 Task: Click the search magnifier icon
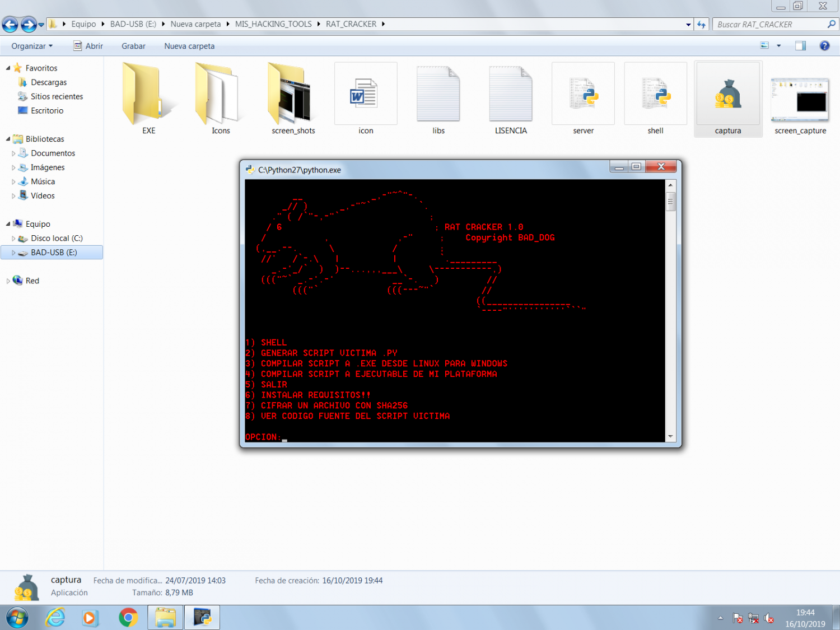[832, 24]
